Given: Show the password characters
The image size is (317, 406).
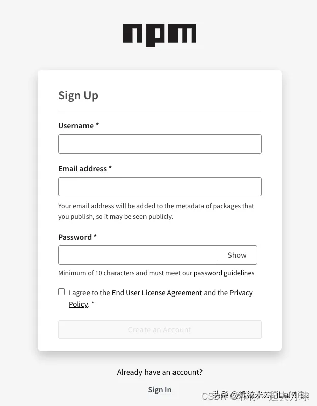Looking at the screenshot, I should [237, 255].
